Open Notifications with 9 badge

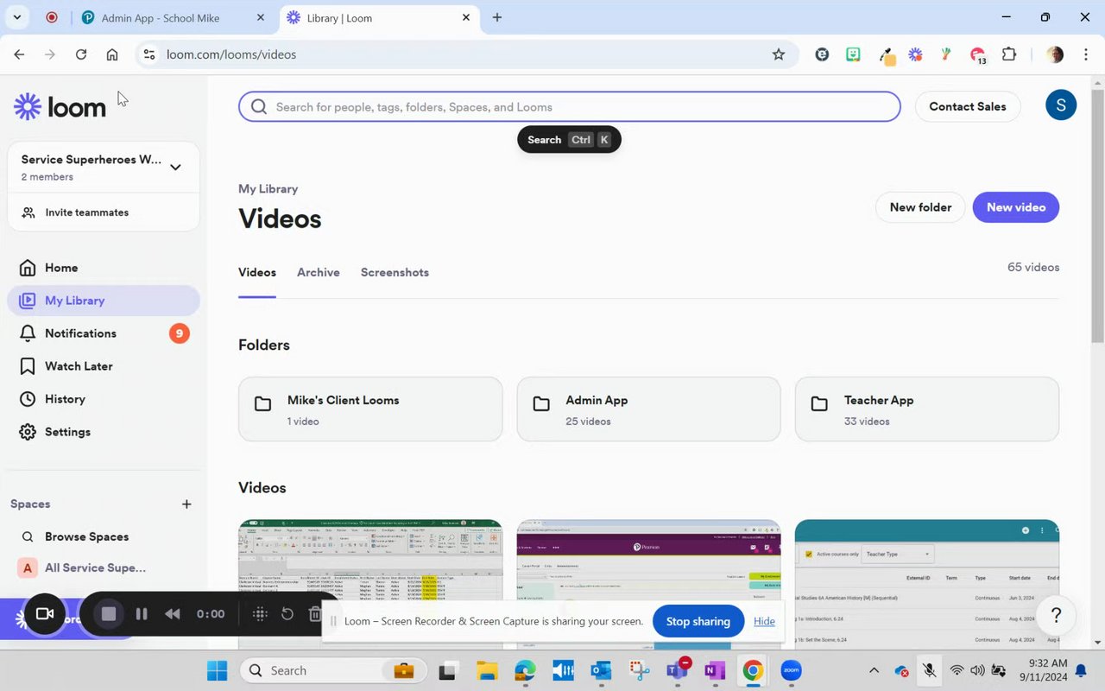[x=104, y=333]
